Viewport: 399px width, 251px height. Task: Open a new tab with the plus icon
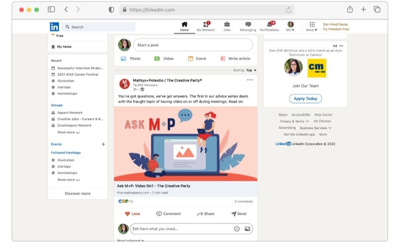364,9
